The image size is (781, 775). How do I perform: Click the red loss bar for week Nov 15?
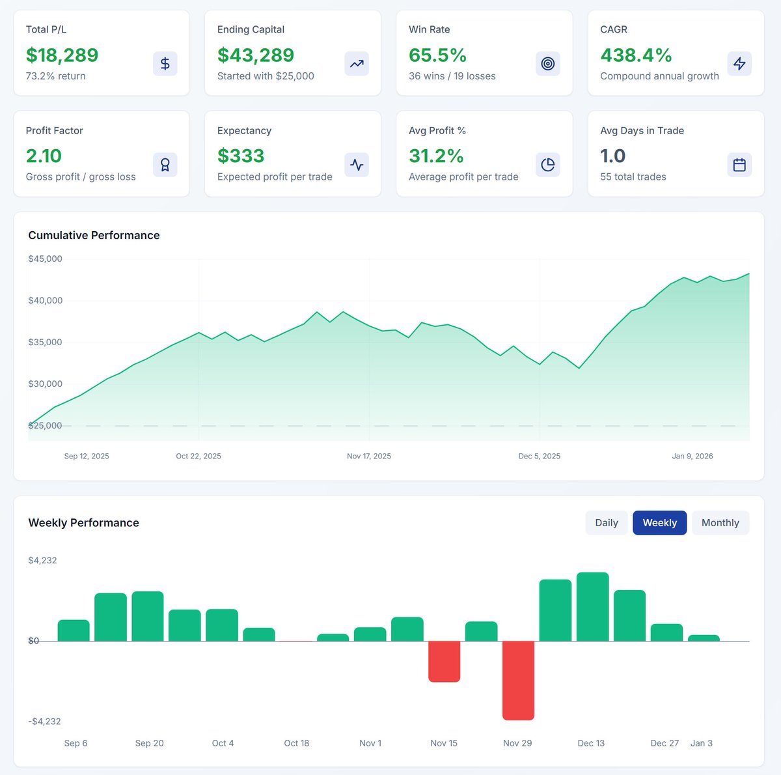point(445,662)
